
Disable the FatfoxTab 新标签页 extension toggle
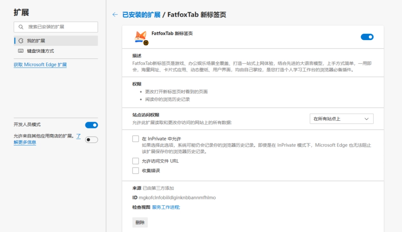pos(367,37)
